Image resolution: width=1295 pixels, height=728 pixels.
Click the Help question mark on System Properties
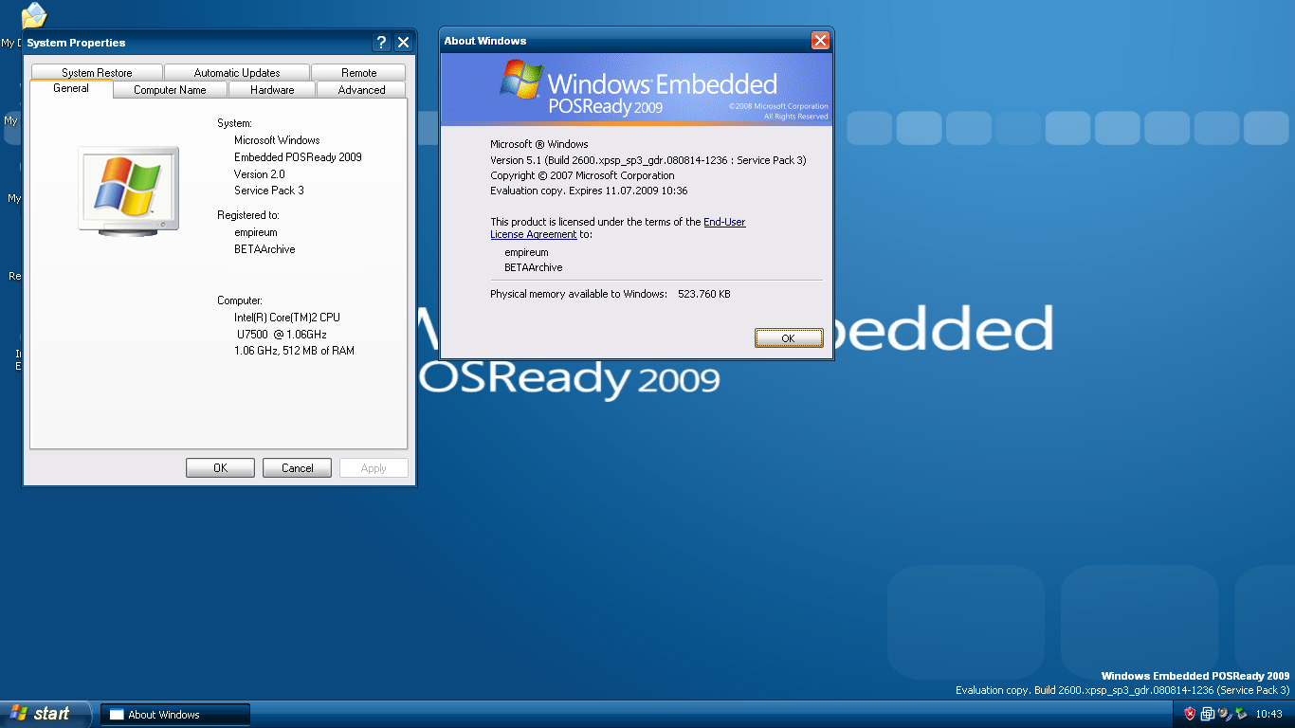point(381,42)
